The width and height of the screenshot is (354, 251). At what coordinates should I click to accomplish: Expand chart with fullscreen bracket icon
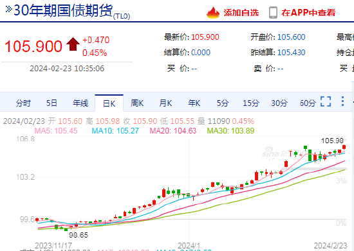326,101
